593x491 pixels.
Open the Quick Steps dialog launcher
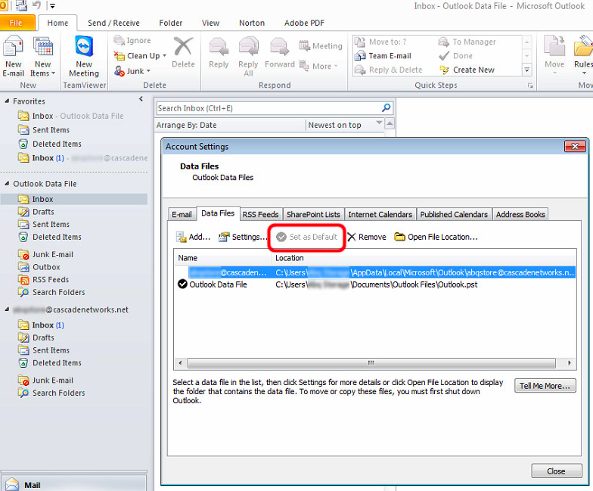pos(530,85)
